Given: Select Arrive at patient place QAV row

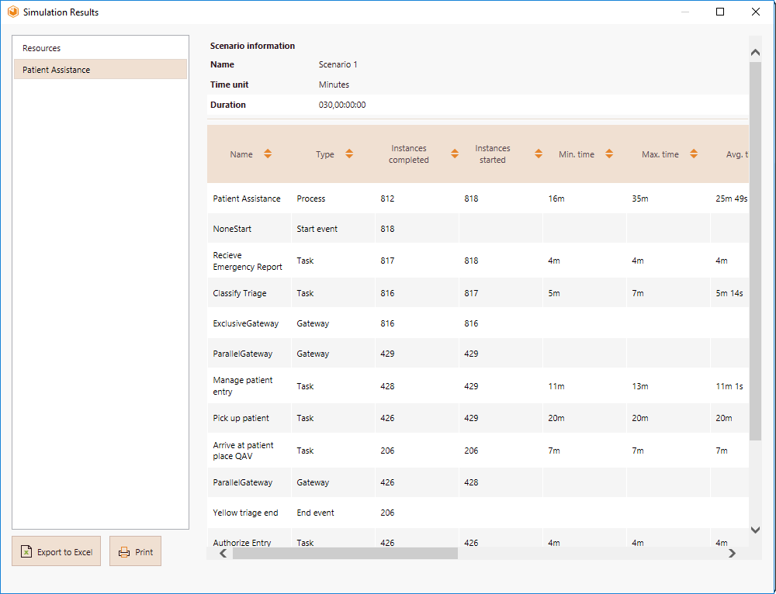Looking at the screenshot, I should [x=243, y=450].
